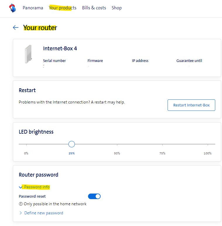Toggle the Password reset switch
The image size is (222, 226).
(x=94, y=196)
